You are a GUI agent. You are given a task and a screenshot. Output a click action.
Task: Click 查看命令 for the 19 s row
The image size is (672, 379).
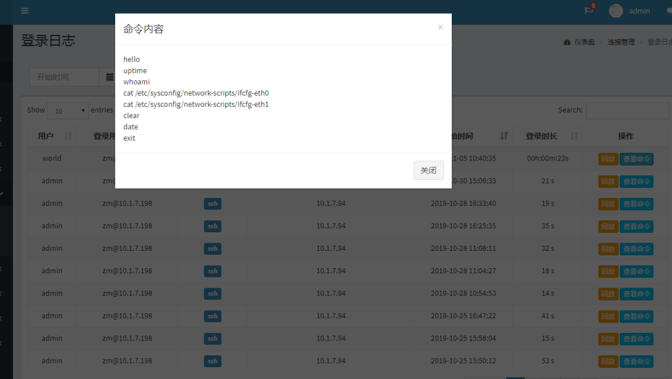[637, 204]
